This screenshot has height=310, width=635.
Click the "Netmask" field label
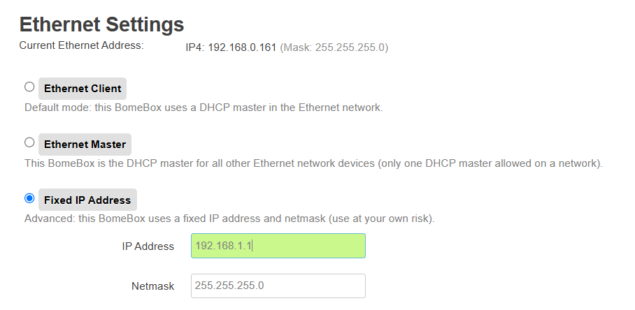coord(152,286)
